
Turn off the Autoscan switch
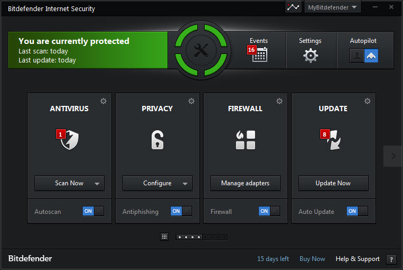93,211
